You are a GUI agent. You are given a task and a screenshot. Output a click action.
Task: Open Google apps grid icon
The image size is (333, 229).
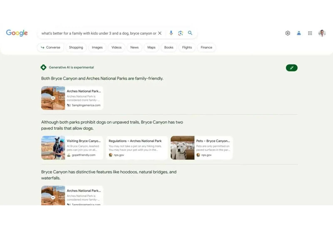310,33
